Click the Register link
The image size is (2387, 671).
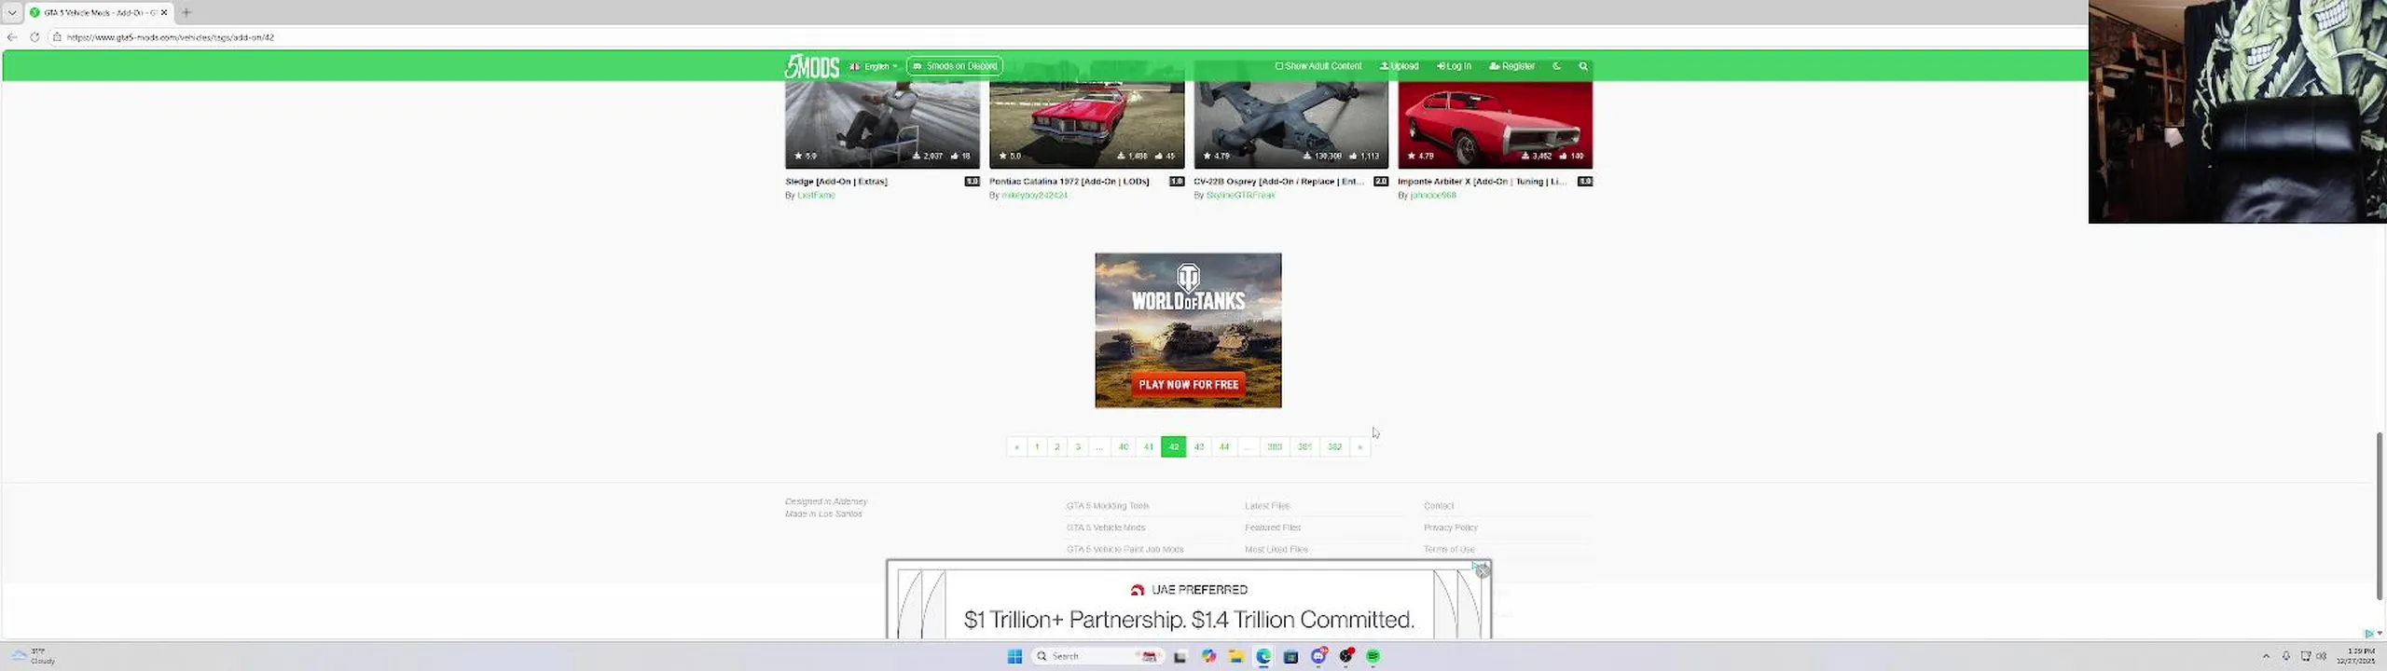pos(1512,66)
